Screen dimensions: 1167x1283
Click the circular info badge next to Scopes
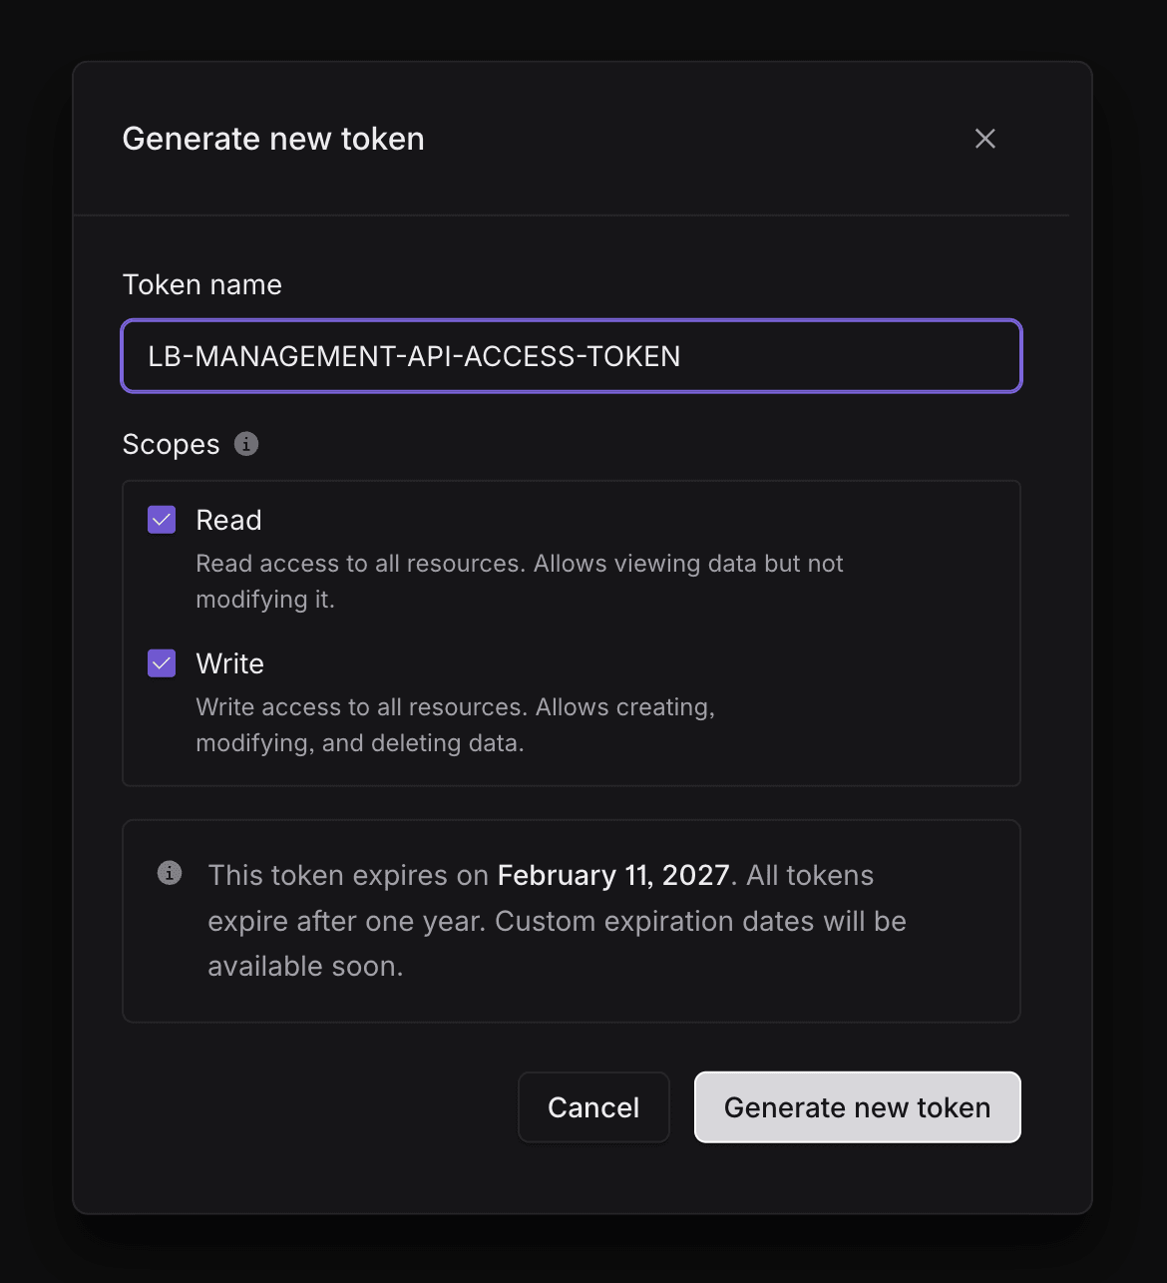point(246,444)
